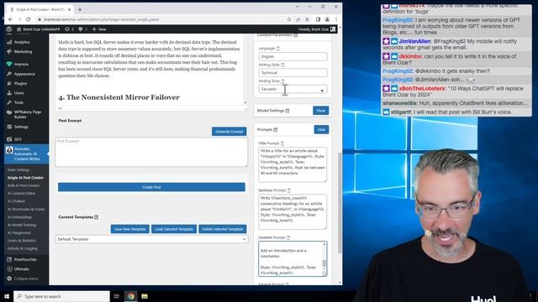The width and height of the screenshot is (538, 302).
Task: Open the Chrome tab search chevron
Action: tap(297, 7)
